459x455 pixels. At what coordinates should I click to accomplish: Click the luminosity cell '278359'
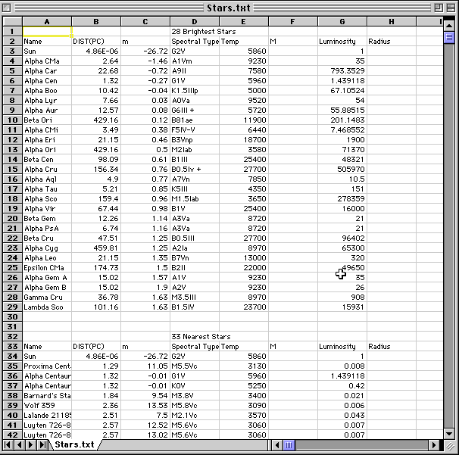tap(342, 199)
